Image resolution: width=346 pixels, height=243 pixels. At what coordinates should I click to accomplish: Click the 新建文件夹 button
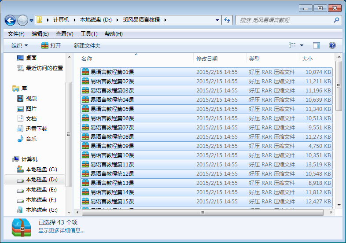click(x=87, y=46)
